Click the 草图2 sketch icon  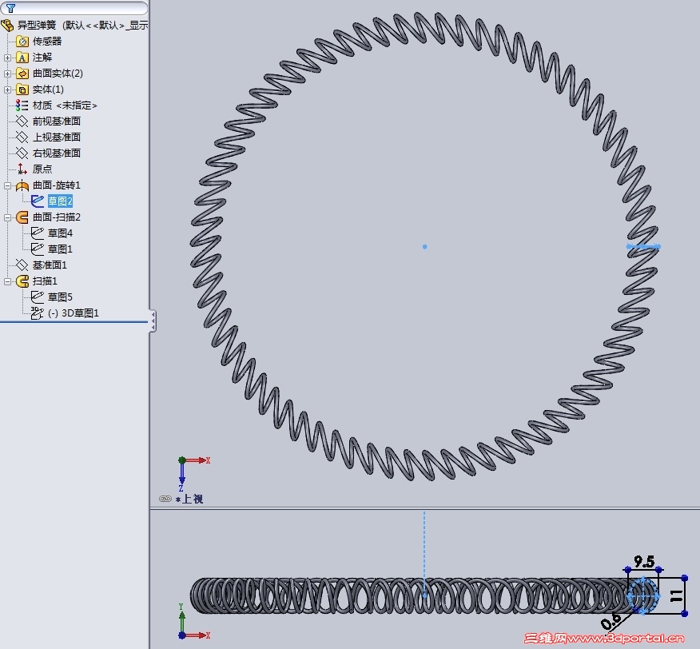(38, 201)
